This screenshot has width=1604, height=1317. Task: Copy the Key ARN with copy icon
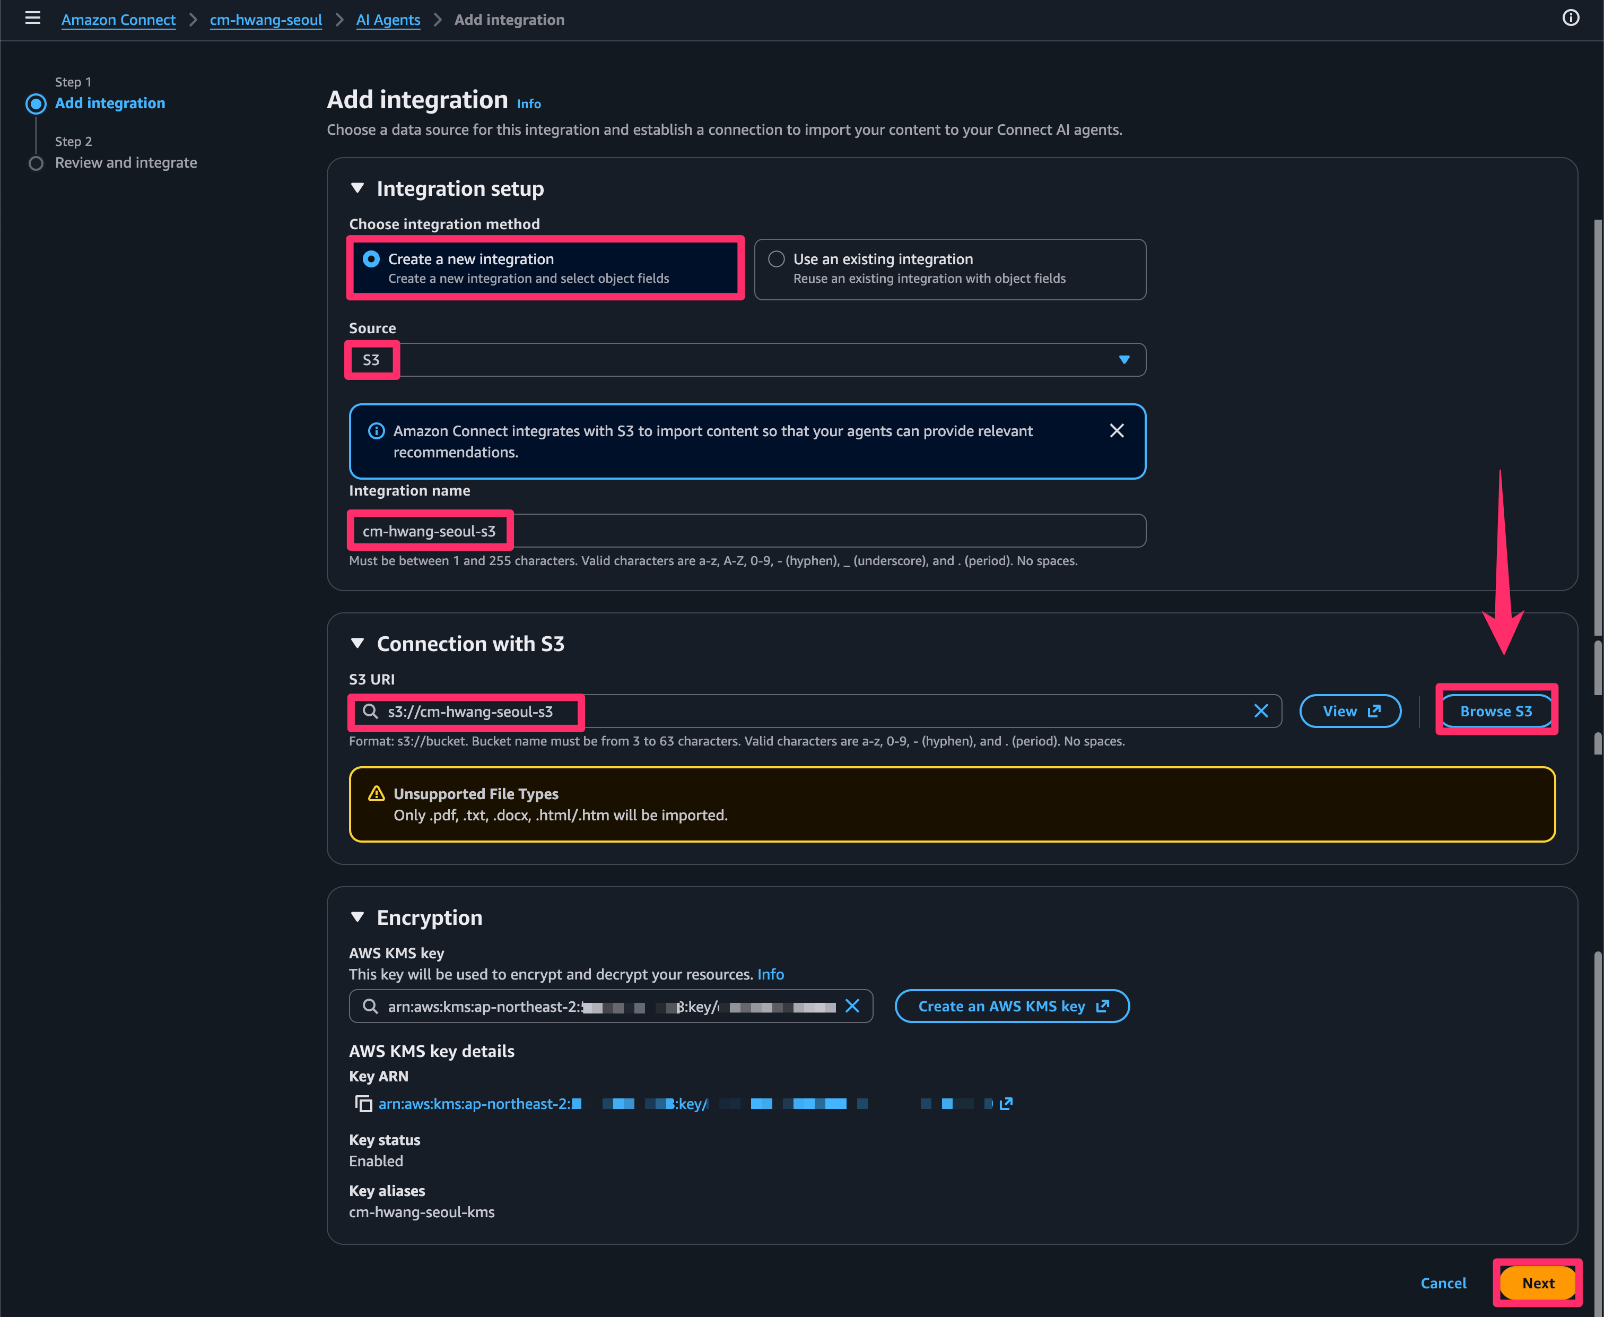tap(363, 1104)
